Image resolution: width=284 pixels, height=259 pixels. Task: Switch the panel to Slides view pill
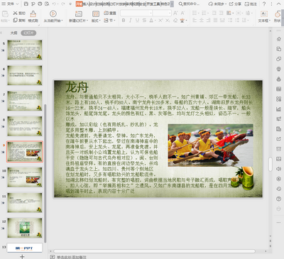tap(28, 33)
